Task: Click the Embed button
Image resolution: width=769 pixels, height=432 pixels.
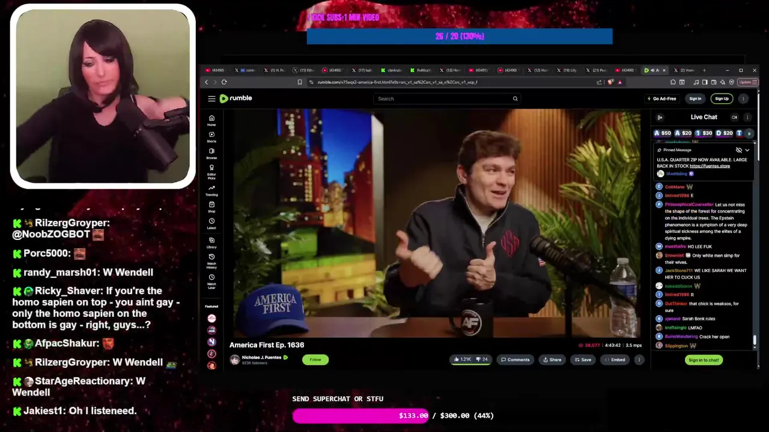Action: point(615,359)
